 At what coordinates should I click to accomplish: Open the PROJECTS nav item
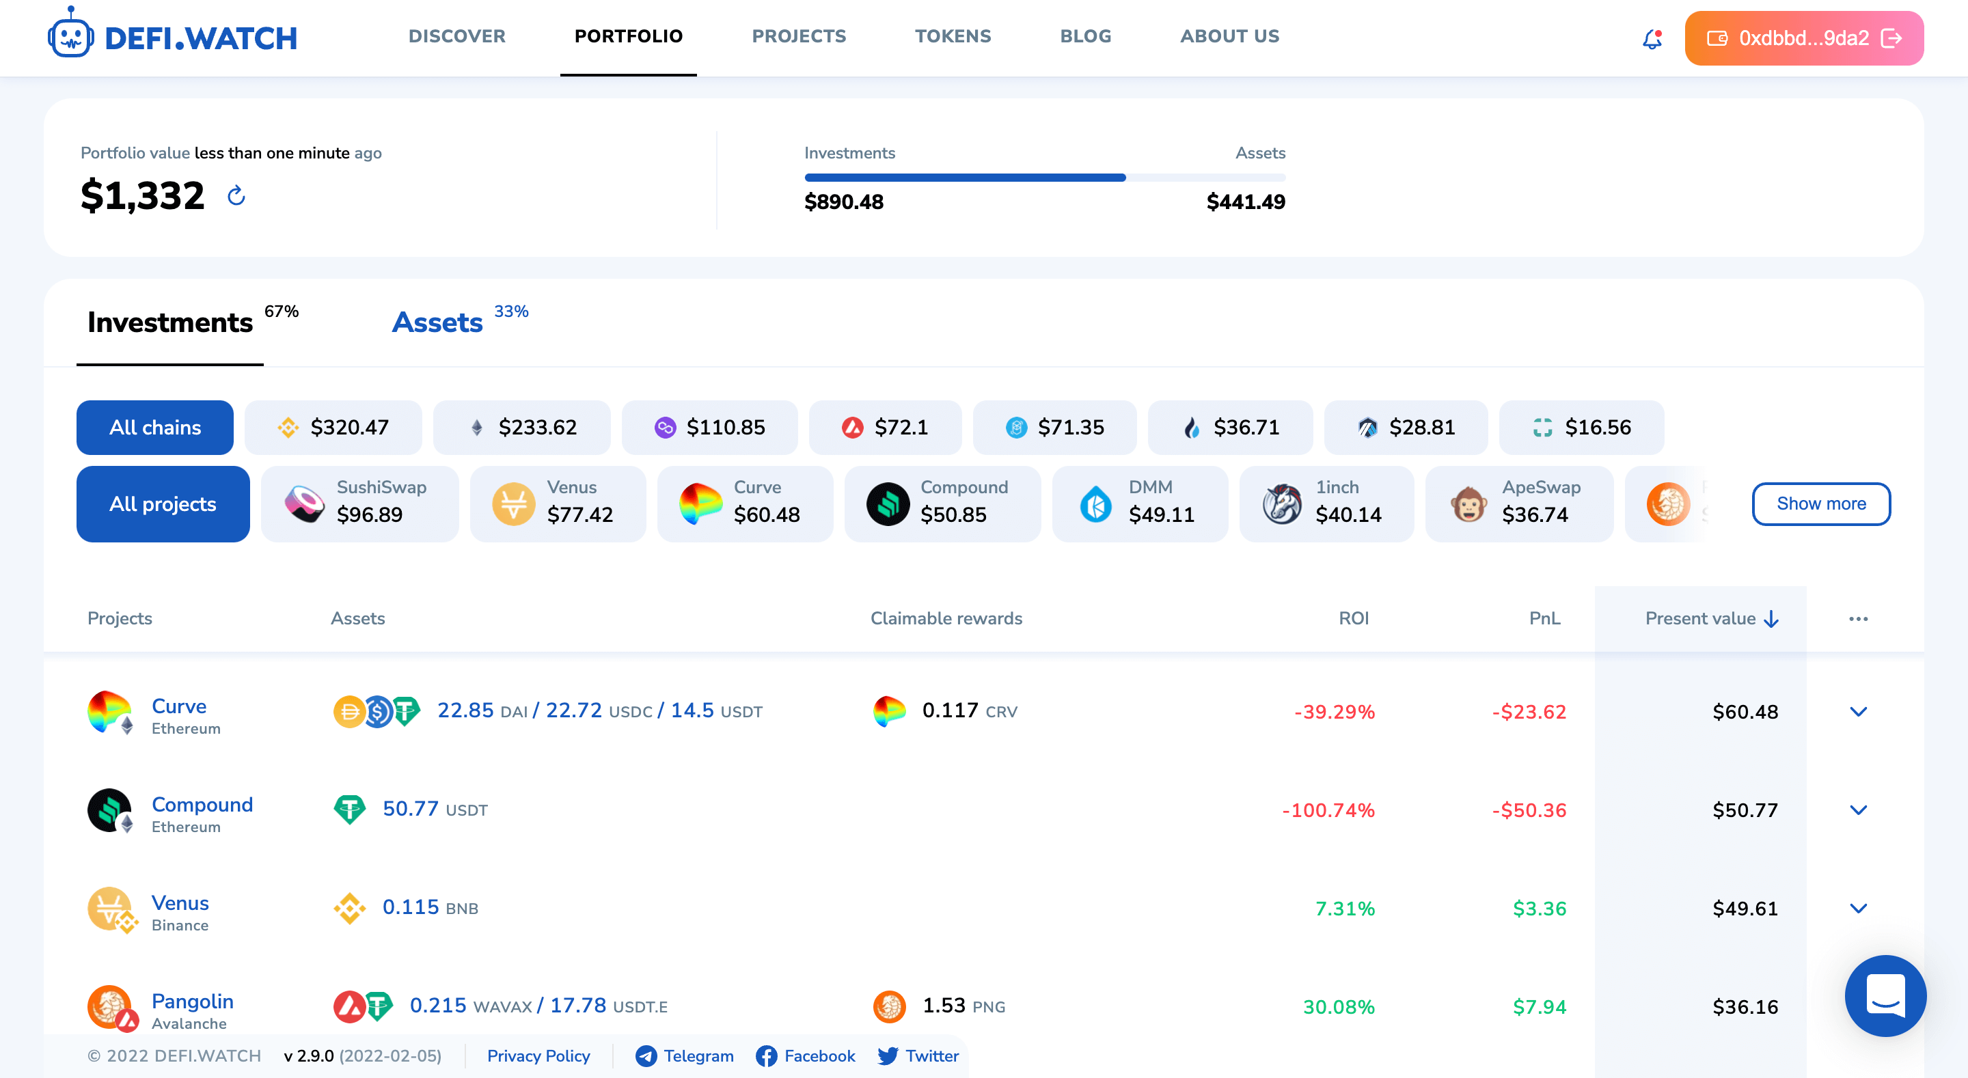[x=799, y=36]
